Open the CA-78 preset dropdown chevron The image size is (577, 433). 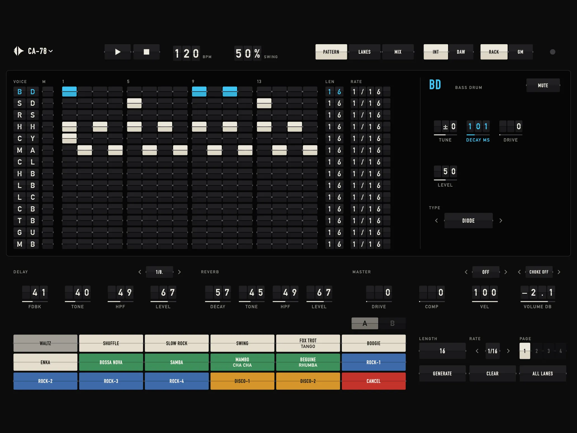click(51, 51)
